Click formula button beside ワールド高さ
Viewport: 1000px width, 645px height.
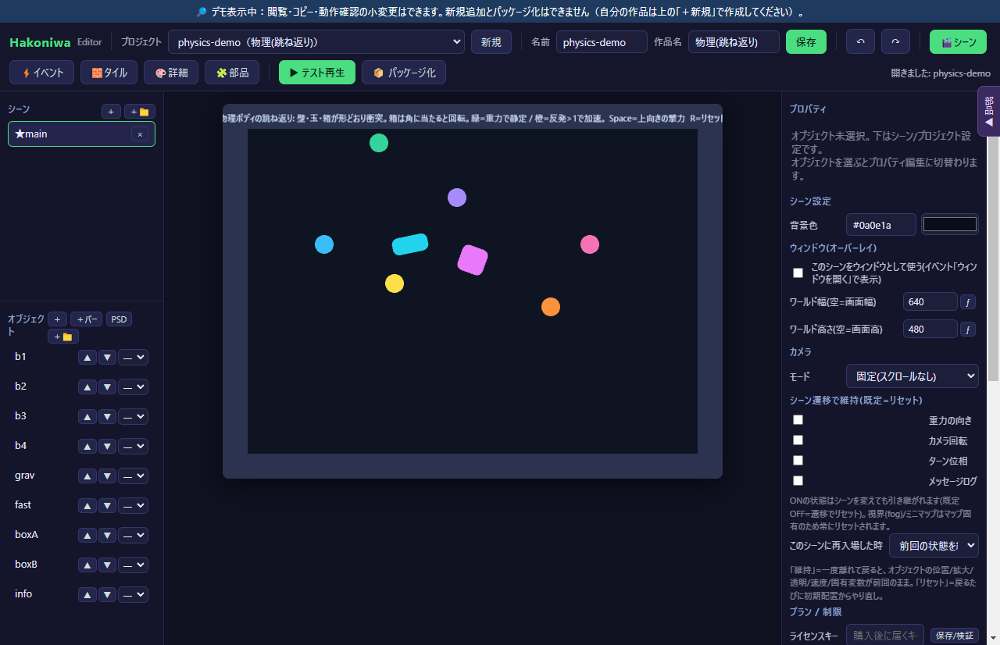(968, 330)
